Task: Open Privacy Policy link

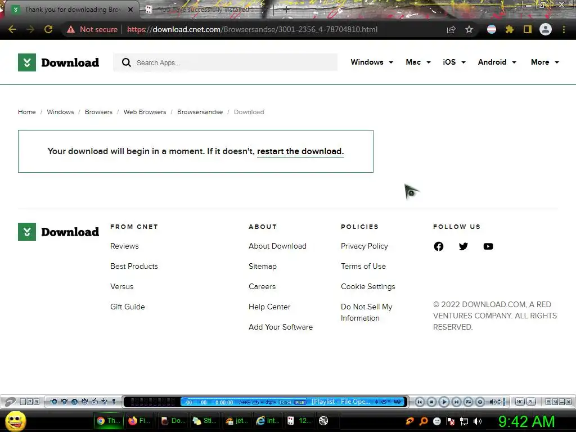Action: pos(364,246)
